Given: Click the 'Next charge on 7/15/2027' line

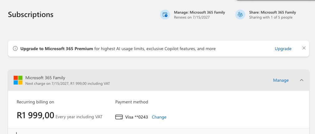Looking at the screenshot, I should click(67, 84).
